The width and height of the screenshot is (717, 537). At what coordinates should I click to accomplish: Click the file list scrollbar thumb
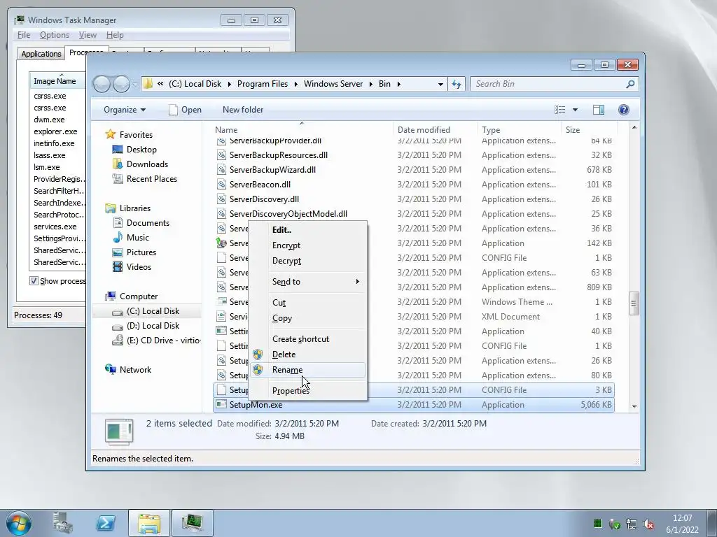634,303
